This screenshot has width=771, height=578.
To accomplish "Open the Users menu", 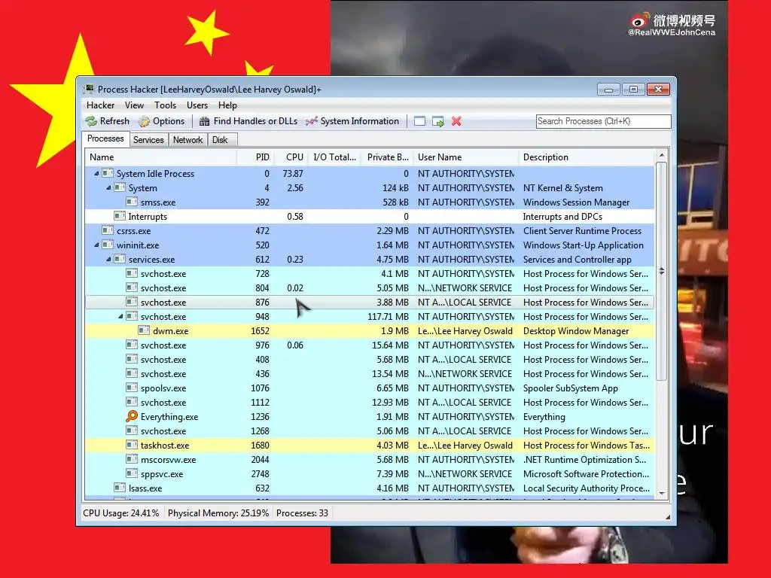I will click(x=197, y=105).
